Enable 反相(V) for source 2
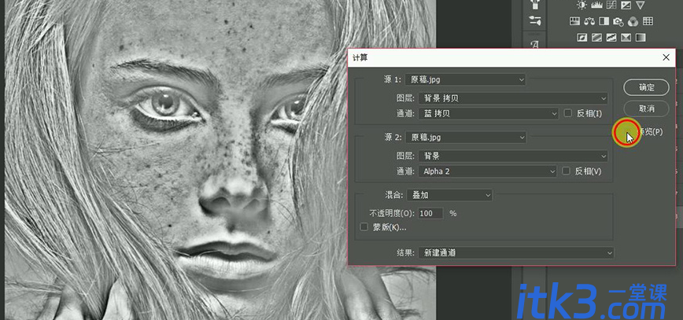The height and width of the screenshot is (320, 683). [566, 171]
